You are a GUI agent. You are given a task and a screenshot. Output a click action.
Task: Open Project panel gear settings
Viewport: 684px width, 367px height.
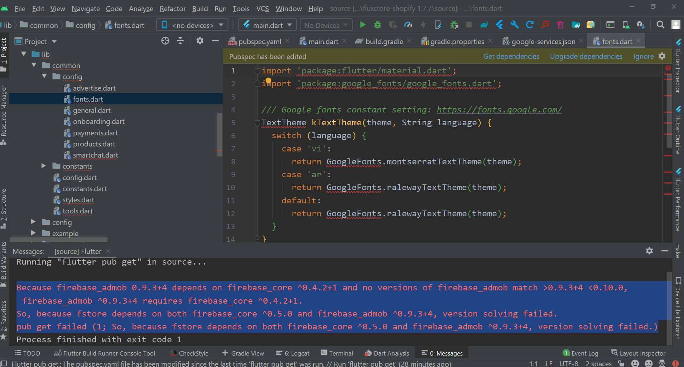[200, 41]
